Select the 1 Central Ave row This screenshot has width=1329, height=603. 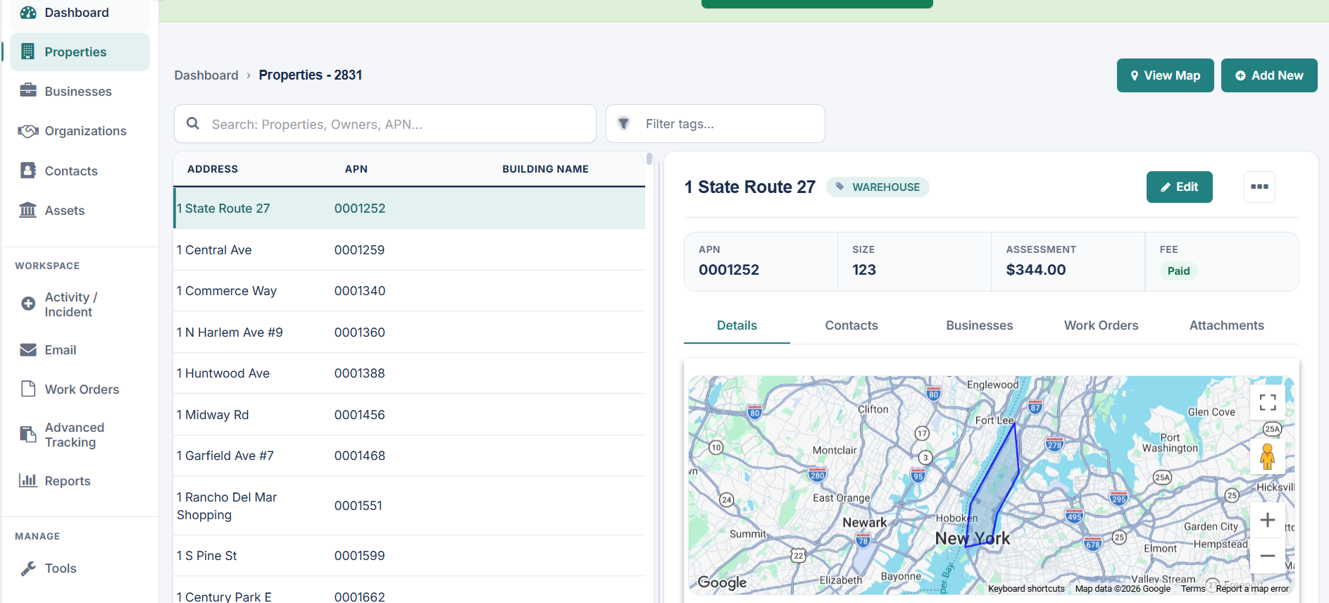tap(409, 250)
